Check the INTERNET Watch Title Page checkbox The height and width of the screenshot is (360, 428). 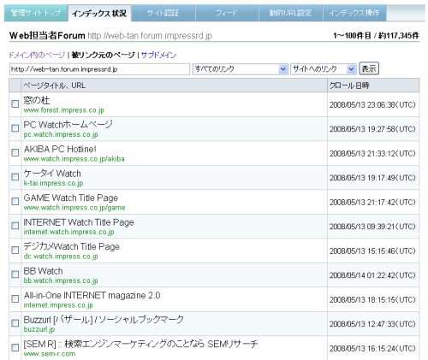[x=15, y=226]
